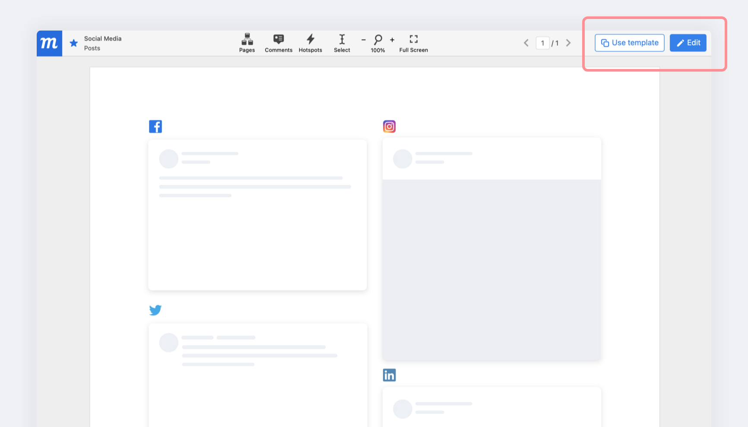Activate the Select tool
The height and width of the screenshot is (427, 748).
[342, 43]
